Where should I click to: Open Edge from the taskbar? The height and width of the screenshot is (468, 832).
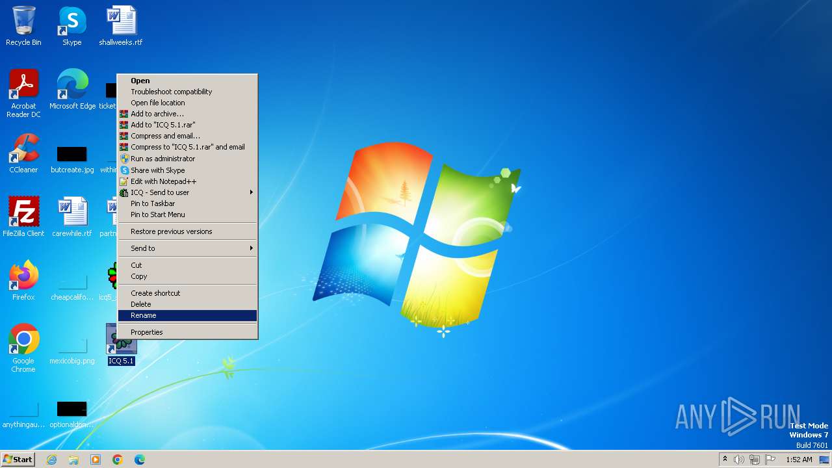(140, 460)
